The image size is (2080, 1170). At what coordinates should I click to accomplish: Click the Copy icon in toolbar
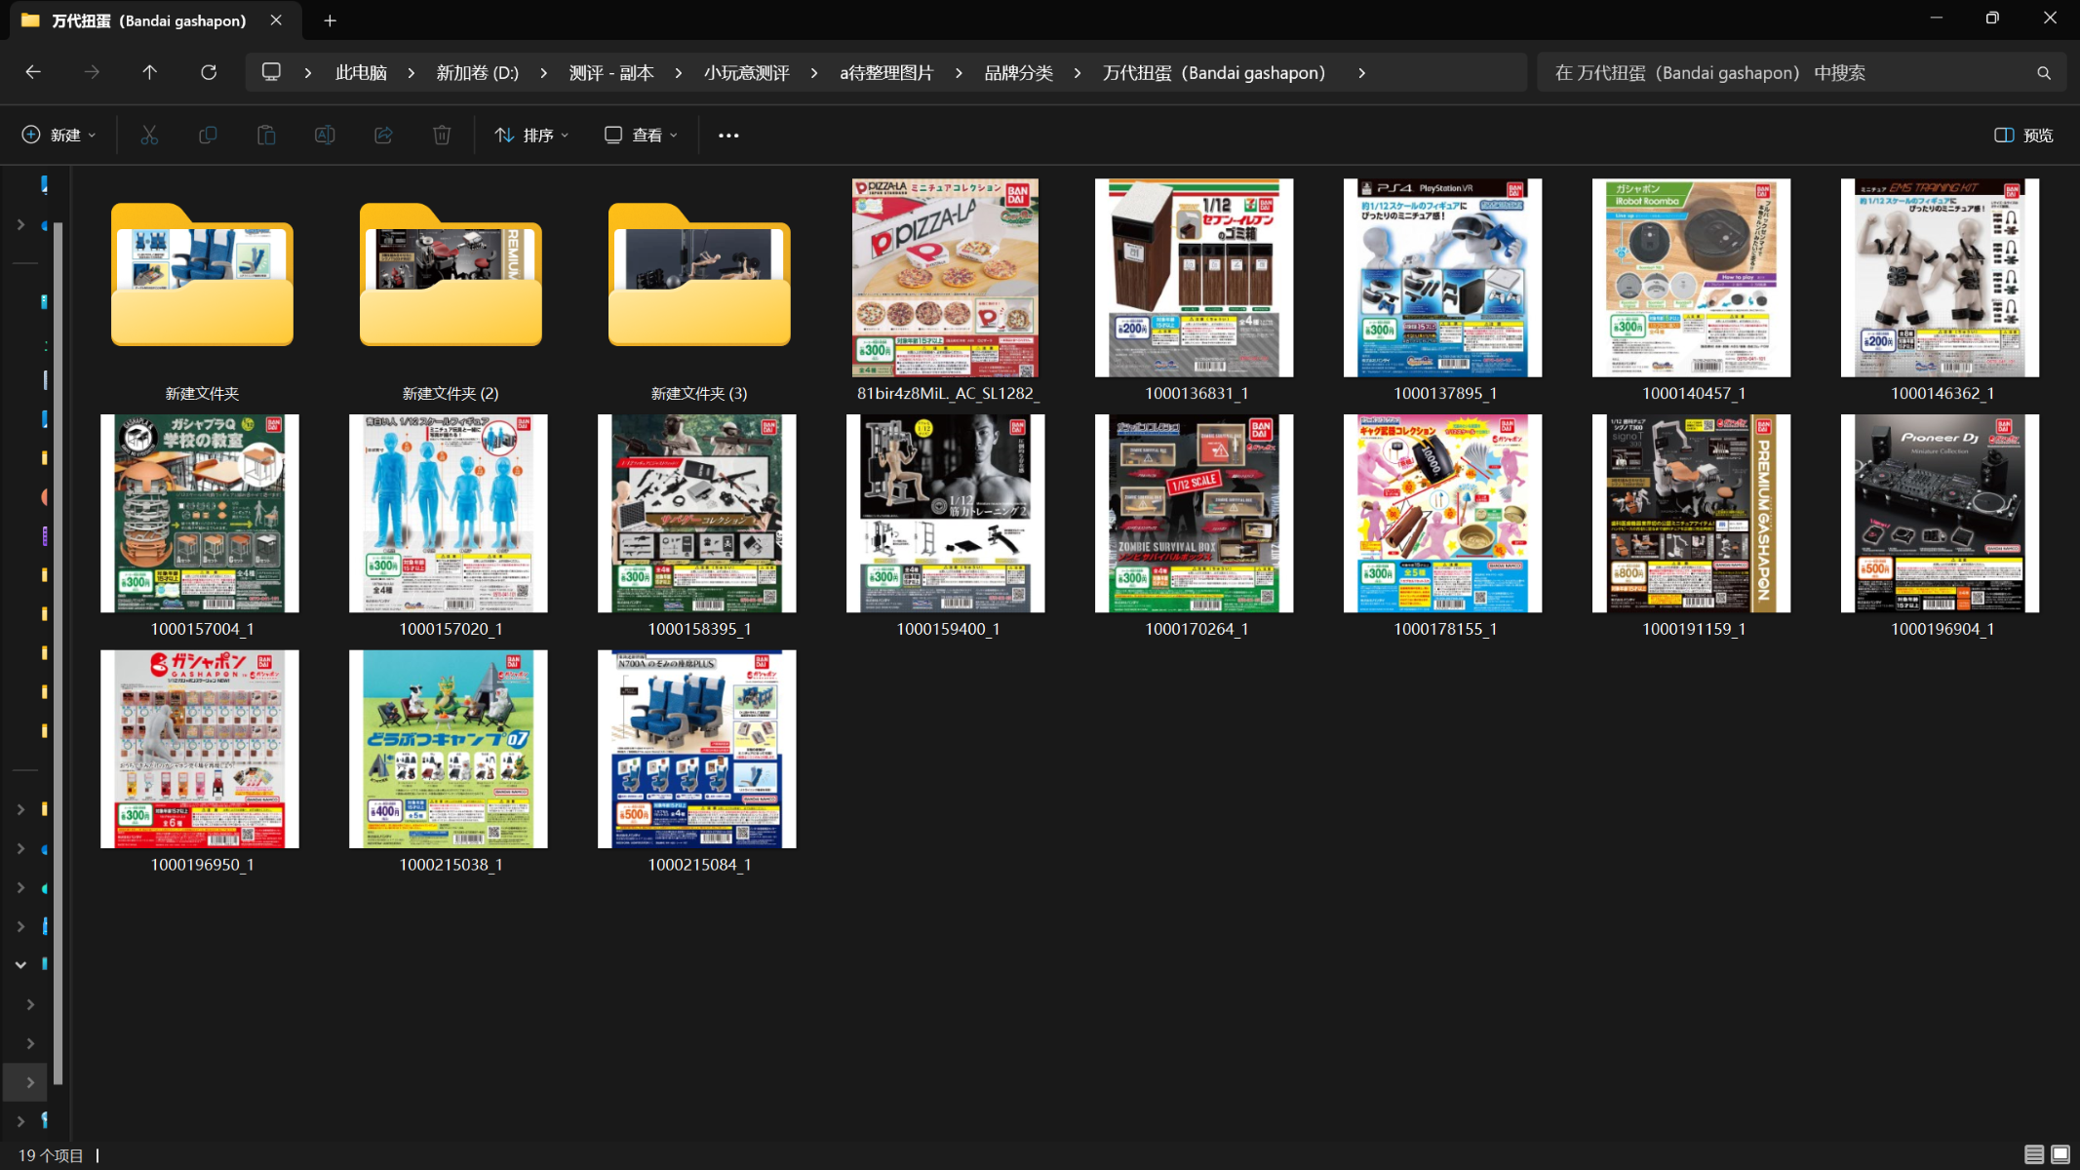[x=208, y=135]
